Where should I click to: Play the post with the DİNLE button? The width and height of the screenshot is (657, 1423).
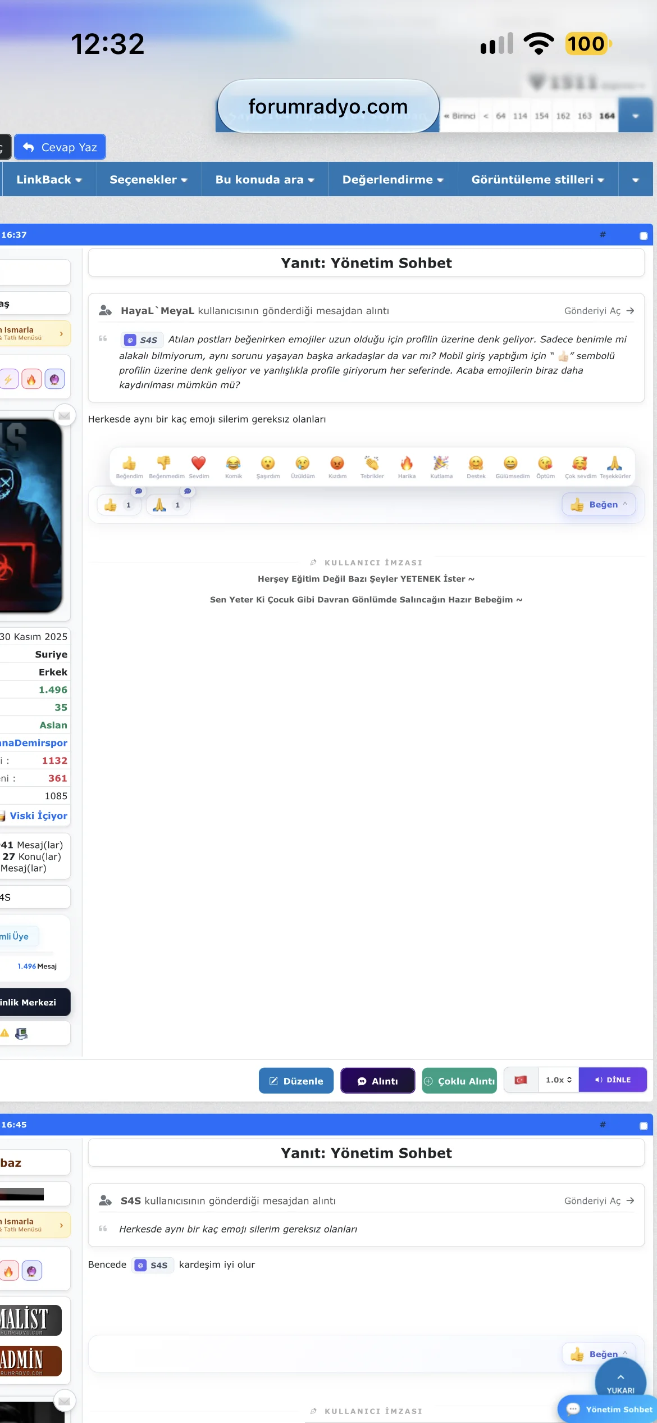(x=613, y=1080)
